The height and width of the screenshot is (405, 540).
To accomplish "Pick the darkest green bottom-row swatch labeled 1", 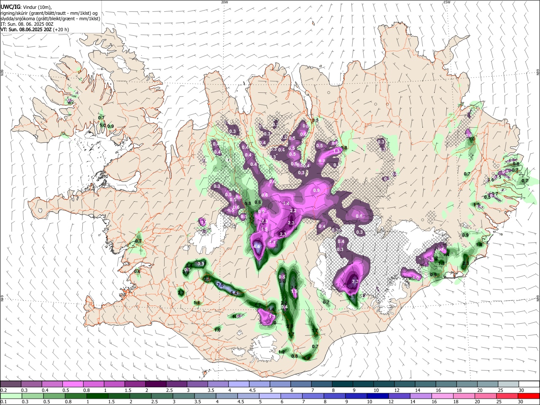I will 97,396.
